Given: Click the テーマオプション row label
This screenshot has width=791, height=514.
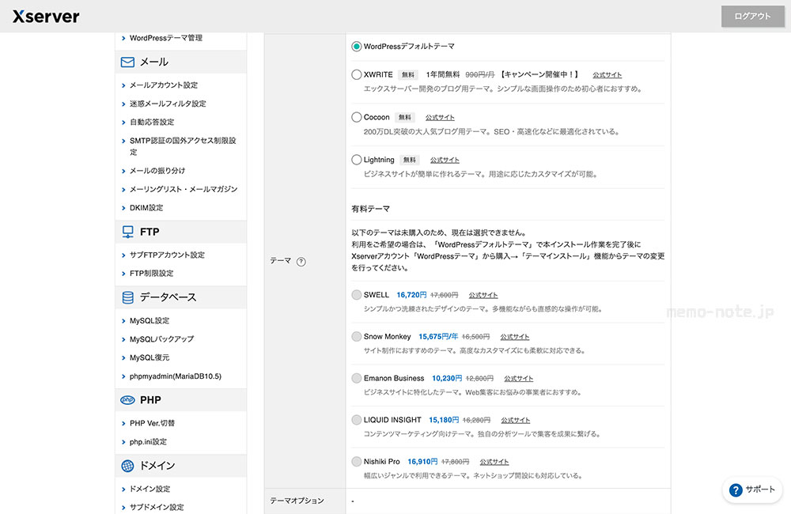Looking at the screenshot, I should [x=297, y=501].
